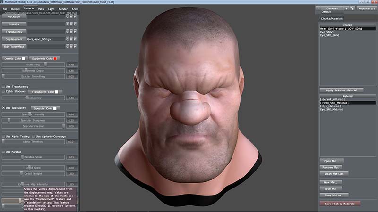Click the P icon in Translucency row
The image size is (378, 212).
click(x=75, y=32)
